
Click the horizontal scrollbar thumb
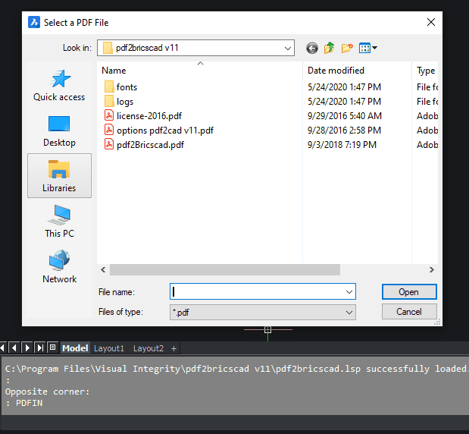(x=225, y=270)
